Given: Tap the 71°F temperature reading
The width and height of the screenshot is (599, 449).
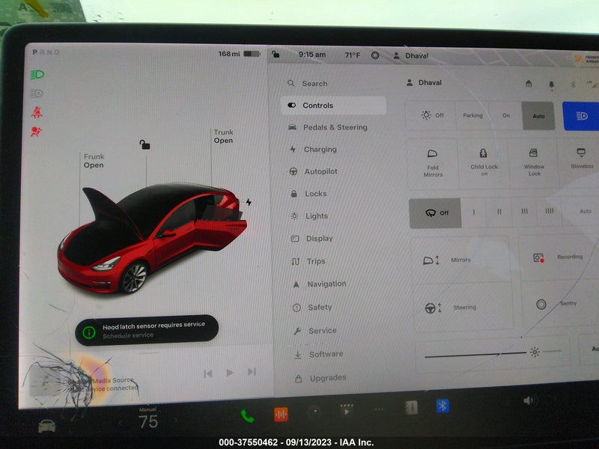Looking at the screenshot, I should 352,55.
